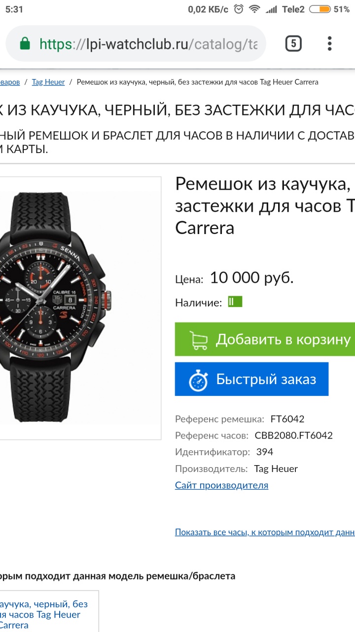
Task: Open the Tag Heuer breadcrumb link
Action: pyautogui.click(x=48, y=82)
